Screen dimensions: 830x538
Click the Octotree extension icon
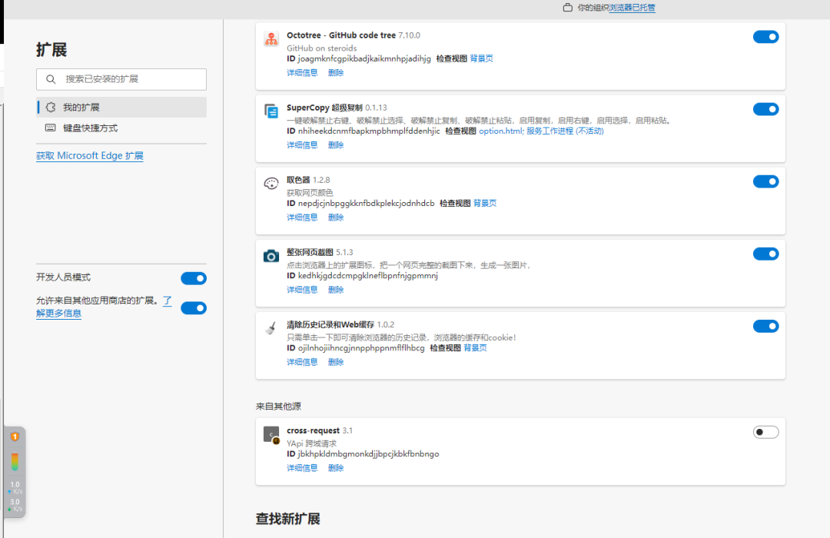pyautogui.click(x=271, y=38)
